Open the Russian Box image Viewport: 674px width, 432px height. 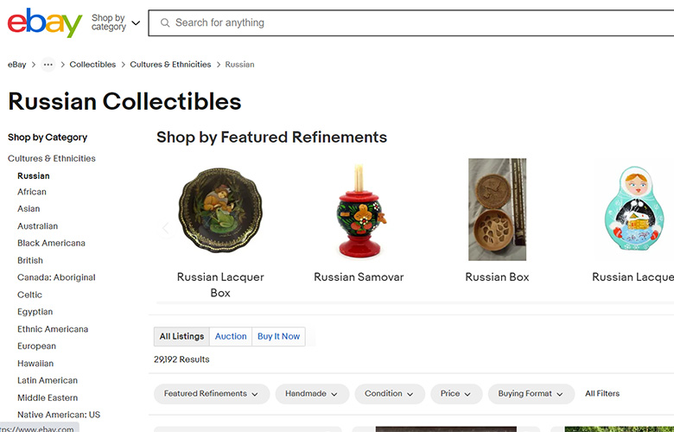497,210
